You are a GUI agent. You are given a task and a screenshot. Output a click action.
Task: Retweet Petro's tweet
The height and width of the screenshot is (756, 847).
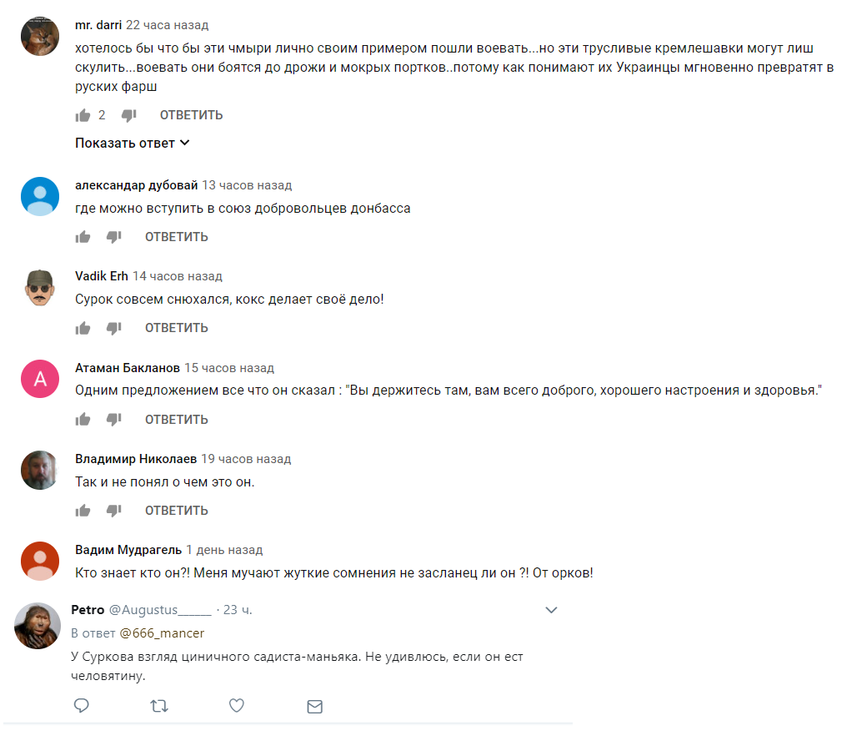pyautogui.click(x=159, y=706)
